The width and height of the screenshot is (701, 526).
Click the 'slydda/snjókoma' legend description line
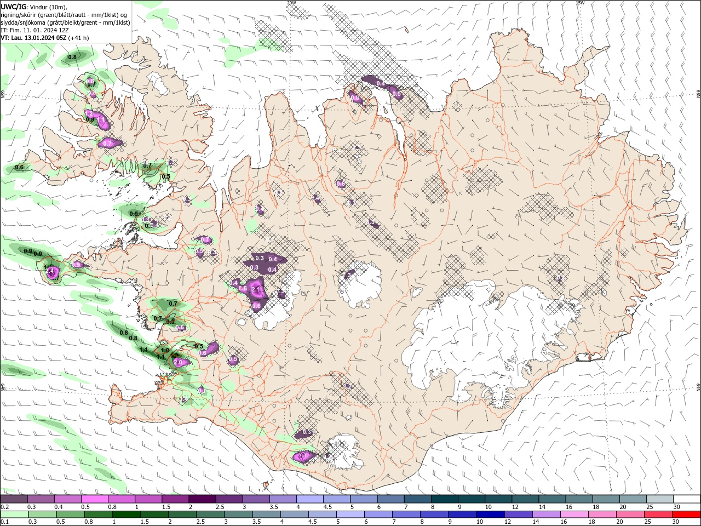65,22
